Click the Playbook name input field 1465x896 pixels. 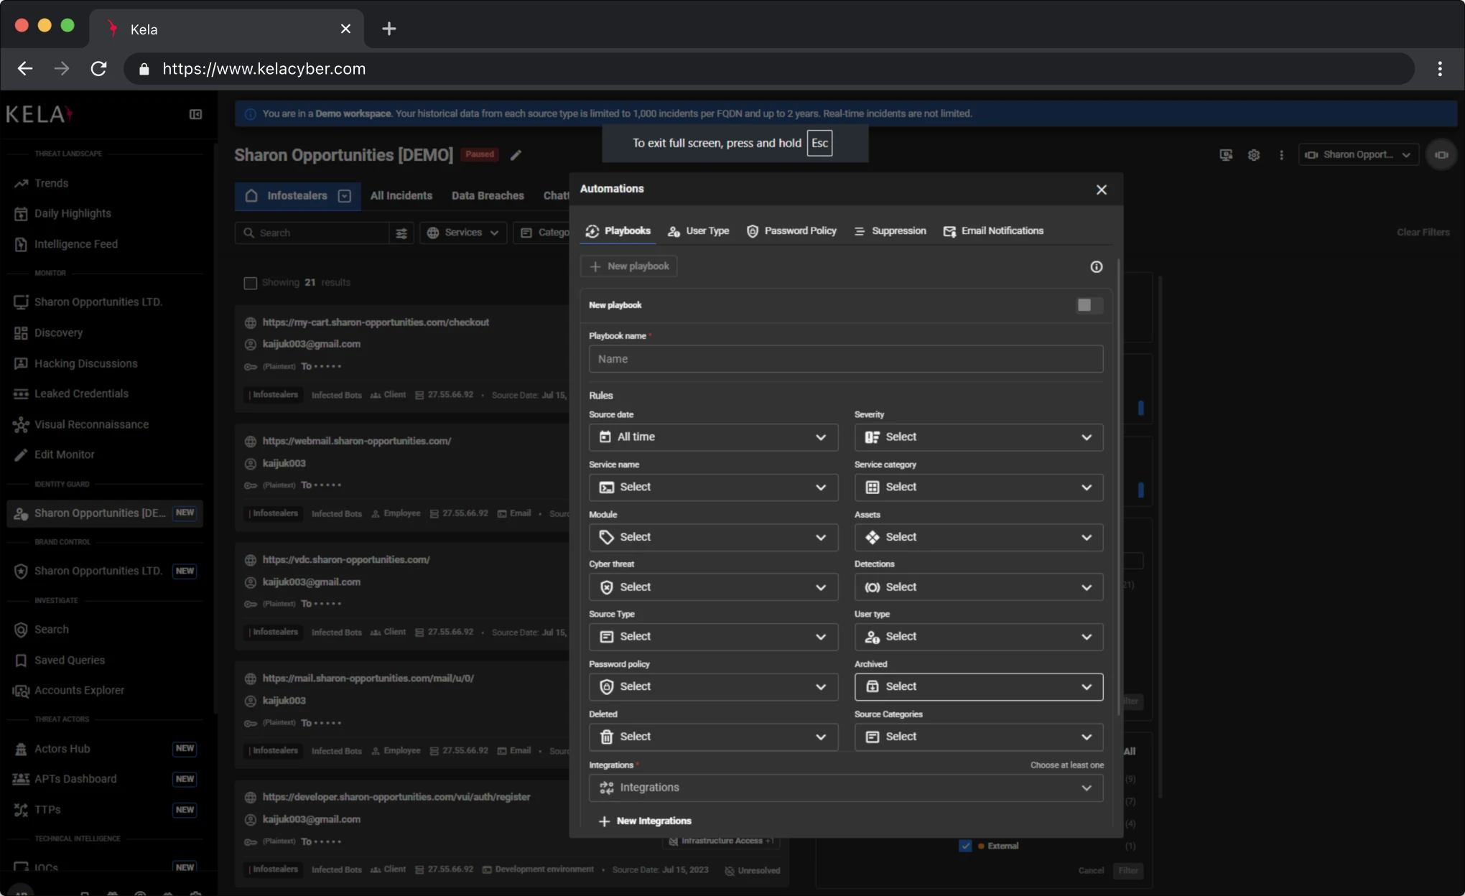pos(846,359)
